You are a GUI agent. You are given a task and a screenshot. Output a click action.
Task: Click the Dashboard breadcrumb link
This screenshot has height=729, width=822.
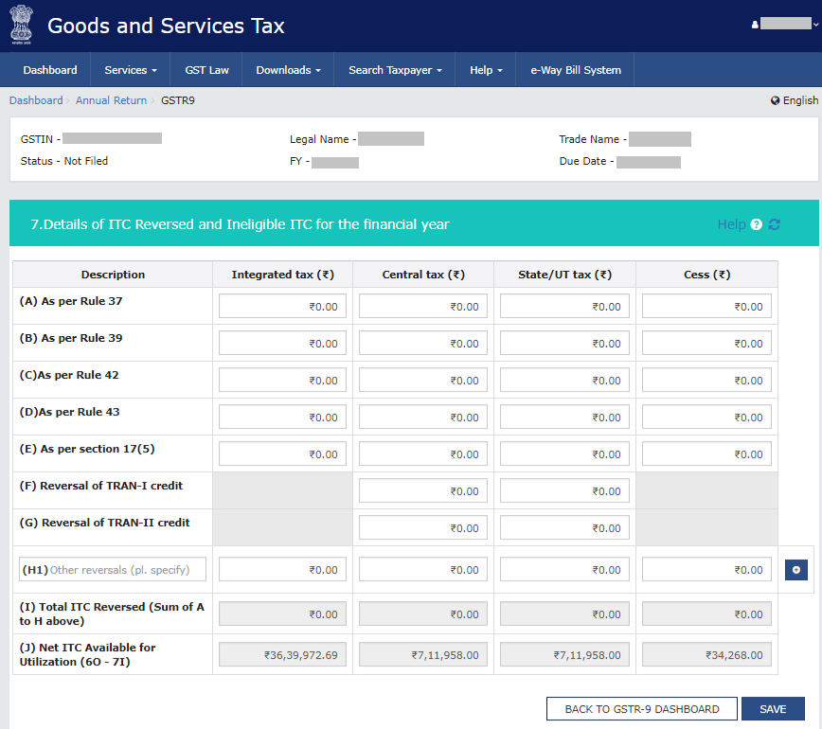36,100
